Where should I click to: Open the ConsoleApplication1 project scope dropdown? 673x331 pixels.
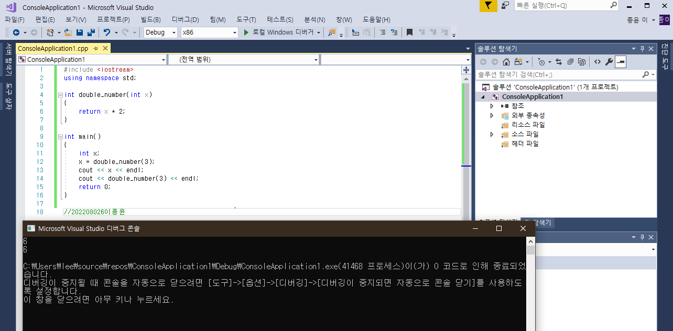tap(162, 60)
